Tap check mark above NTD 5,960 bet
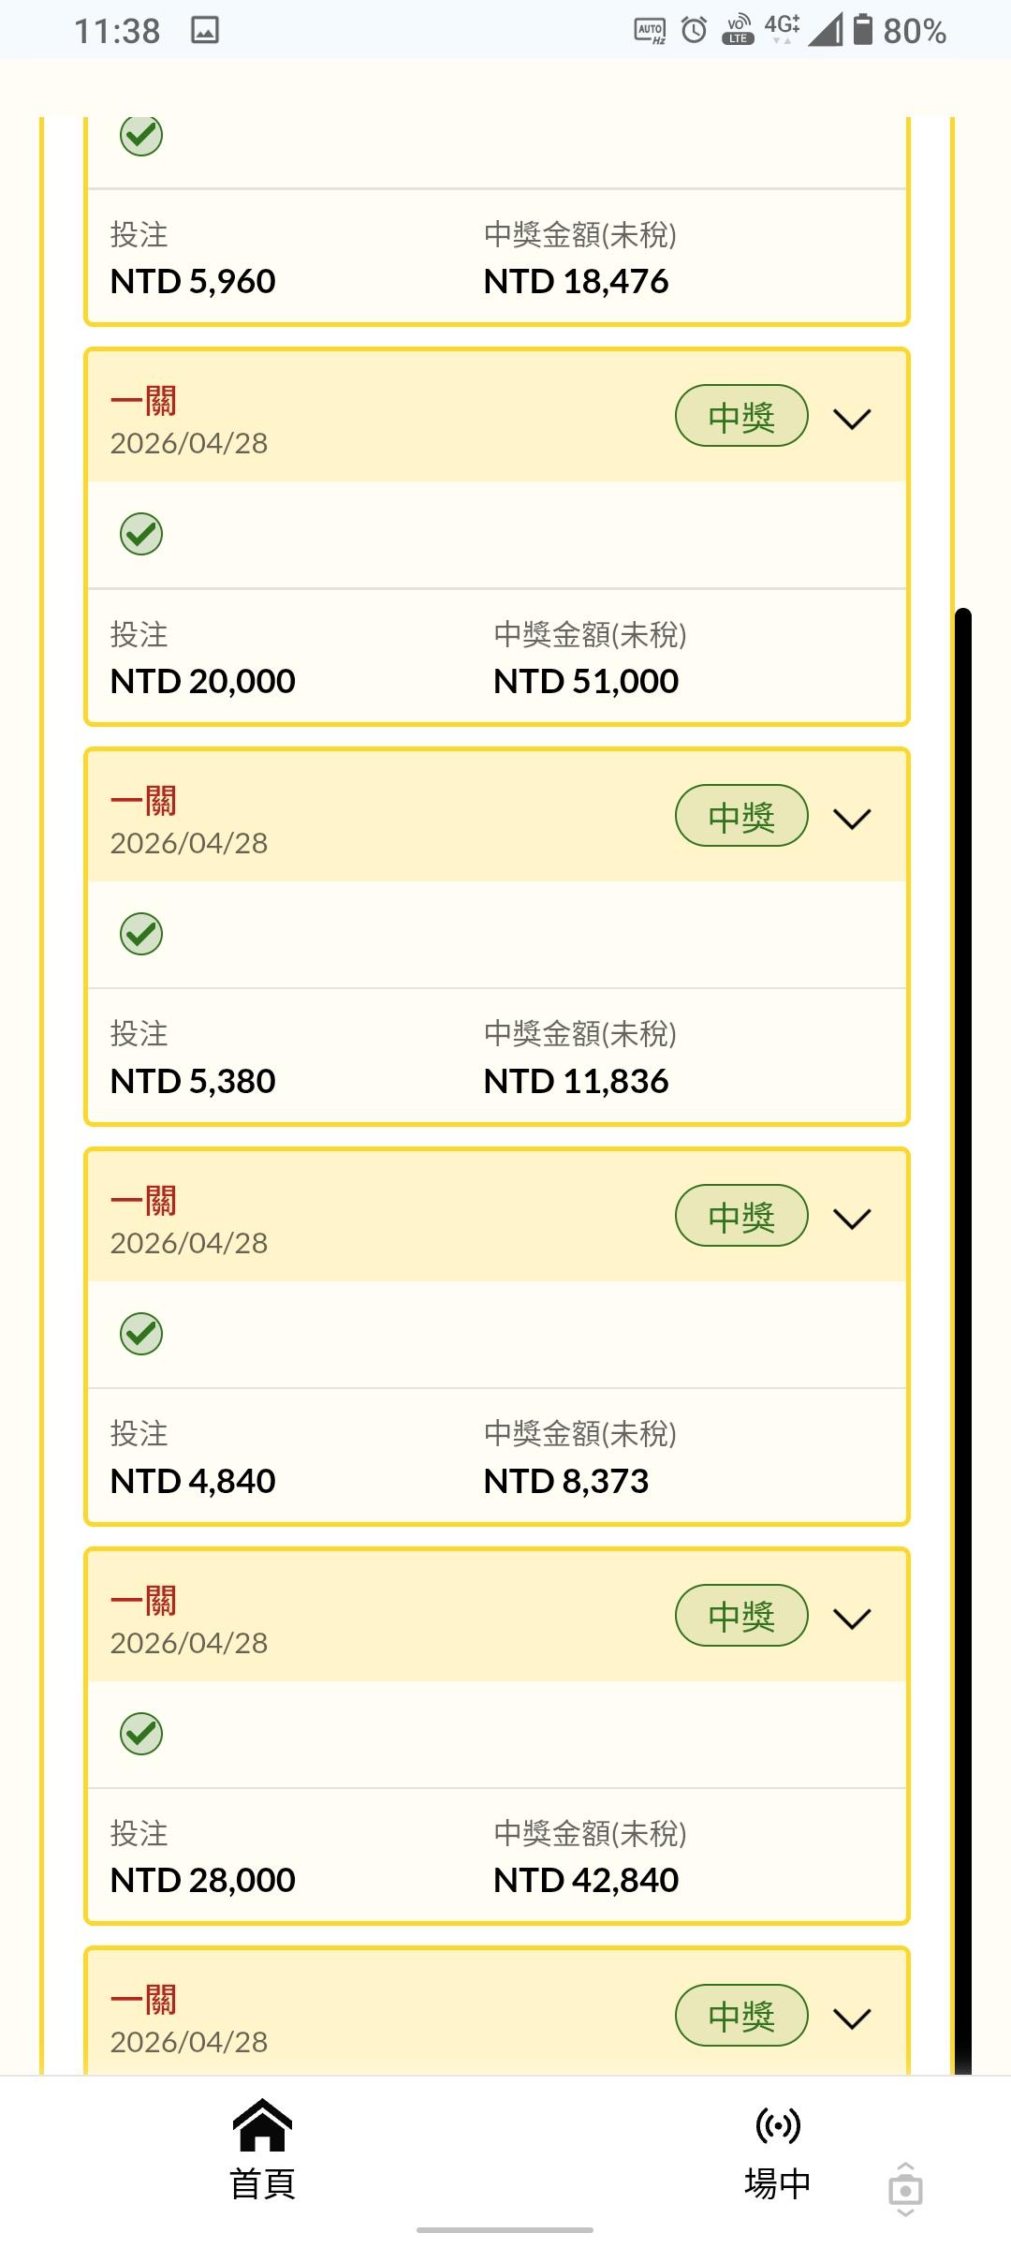Viewport: 1011px width, 2248px height. 141,136
